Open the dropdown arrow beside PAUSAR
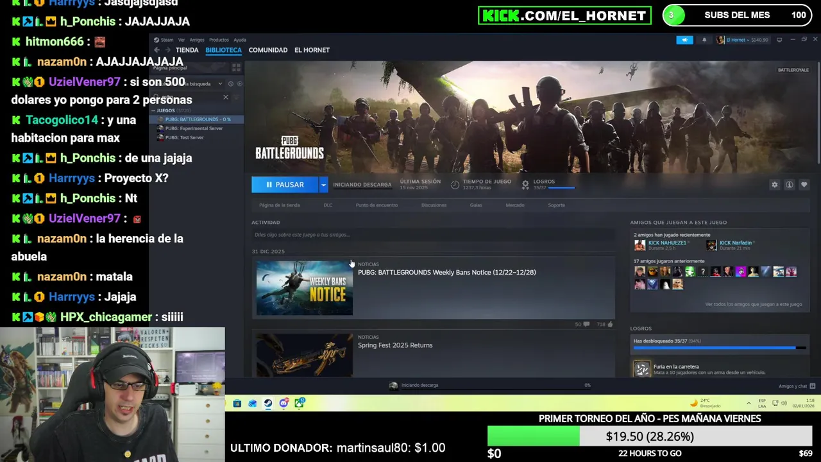 pyautogui.click(x=323, y=185)
